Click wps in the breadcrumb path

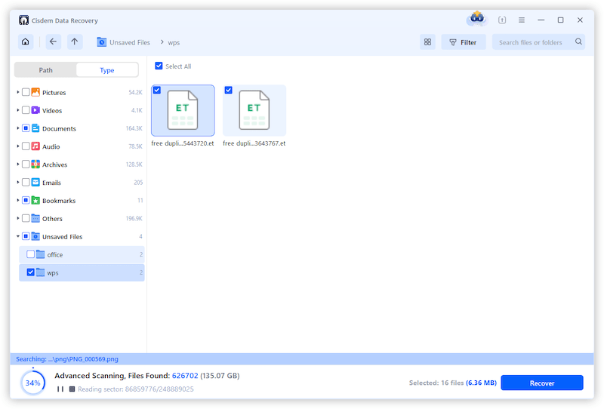pyautogui.click(x=174, y=43)
